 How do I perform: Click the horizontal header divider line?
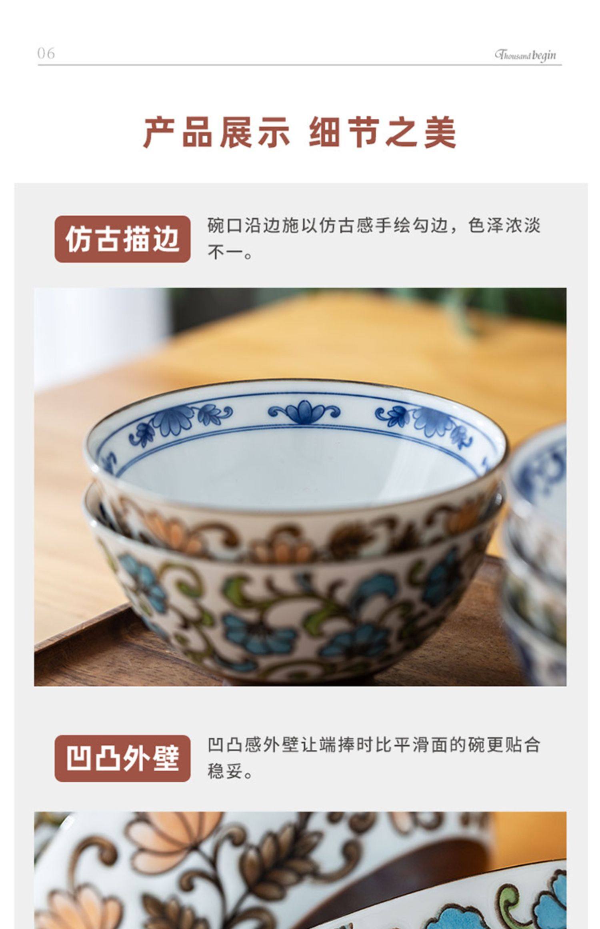(x=300, y=64)
